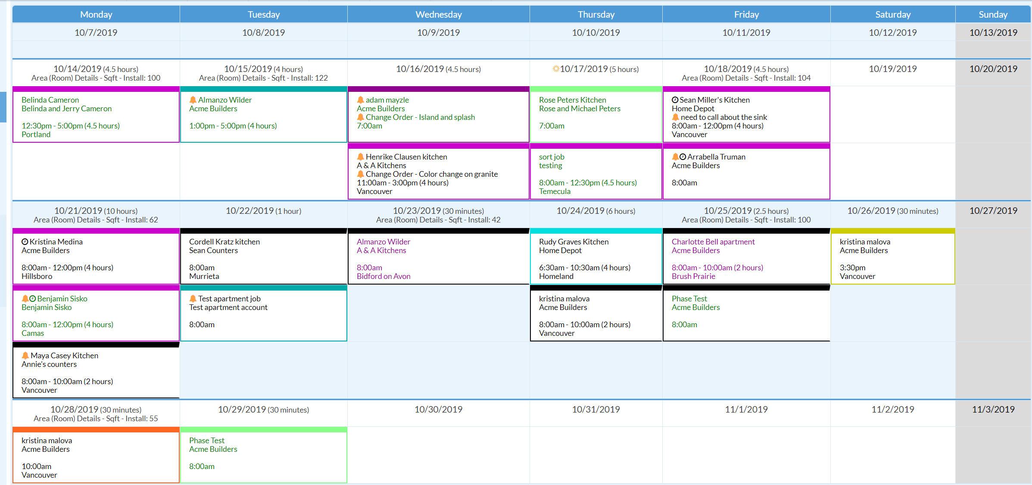Click the clock icon on Sean Miller's Kitchen
This screenshot has width=1032, height=485.
click(x=675, y=100)
